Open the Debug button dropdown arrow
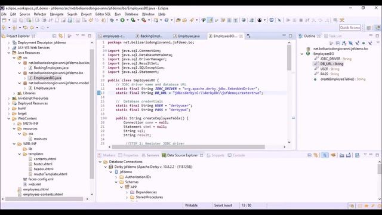Screen dimensions: 382x215 pos(117,20)
